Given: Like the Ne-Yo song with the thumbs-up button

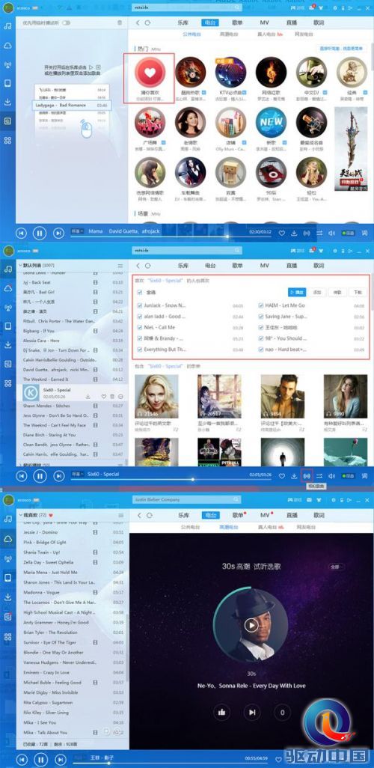Looking at the screenshot, I should [x=221, y=712].
